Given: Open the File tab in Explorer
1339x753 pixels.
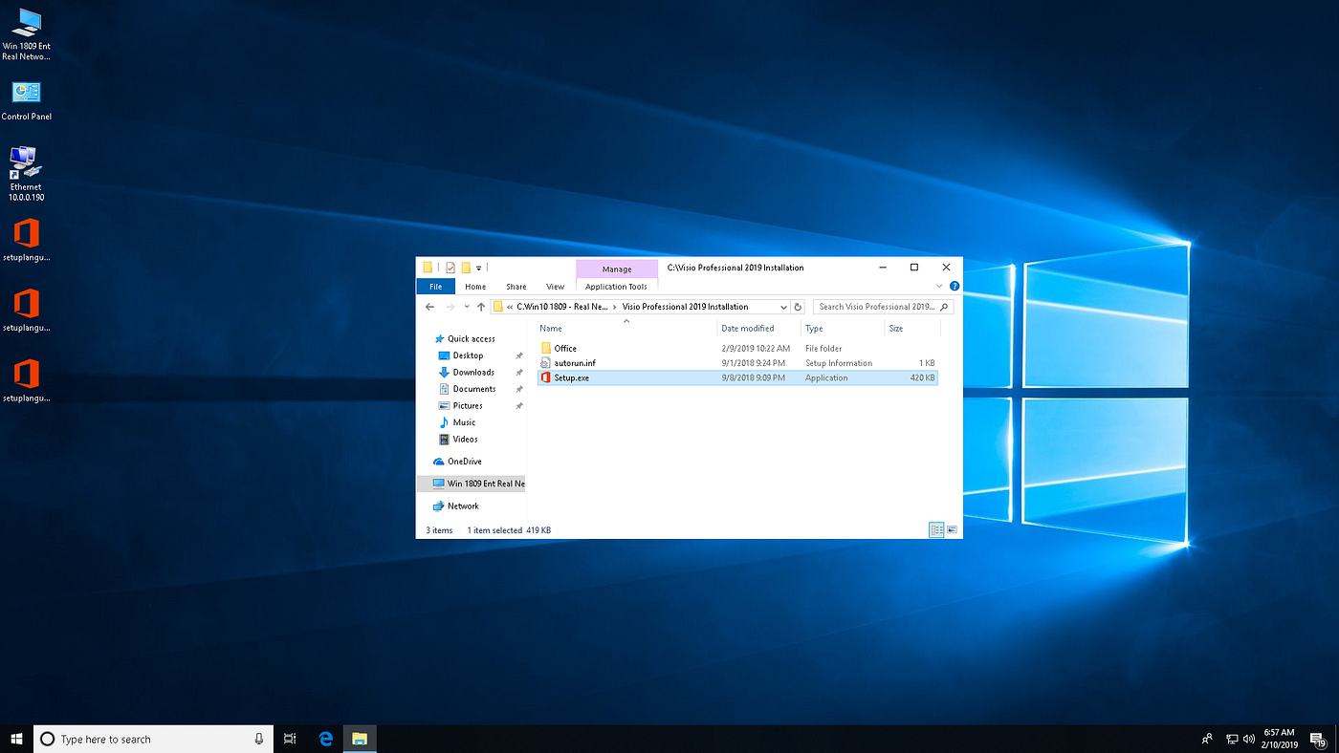Looking at the screenshot, I should (x=435, y=287).
